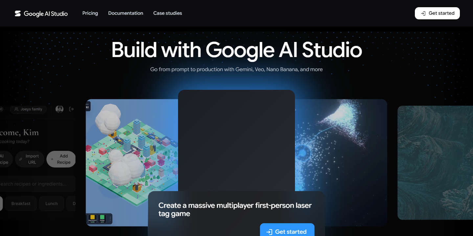Click the Add Recipe button

pyautogui.click(x=61, y=159)
